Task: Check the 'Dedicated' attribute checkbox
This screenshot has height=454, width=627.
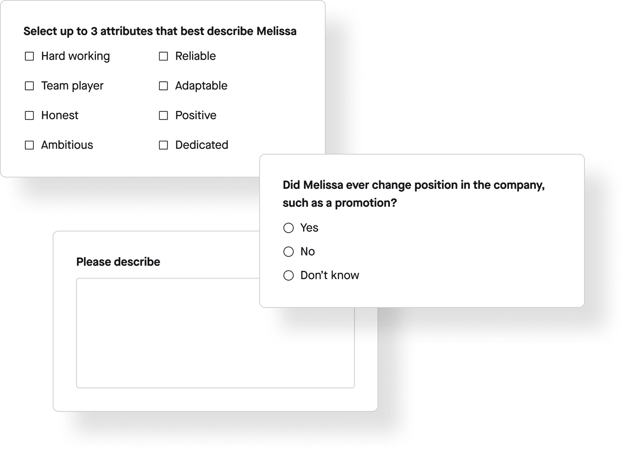Action: [164, 145]
